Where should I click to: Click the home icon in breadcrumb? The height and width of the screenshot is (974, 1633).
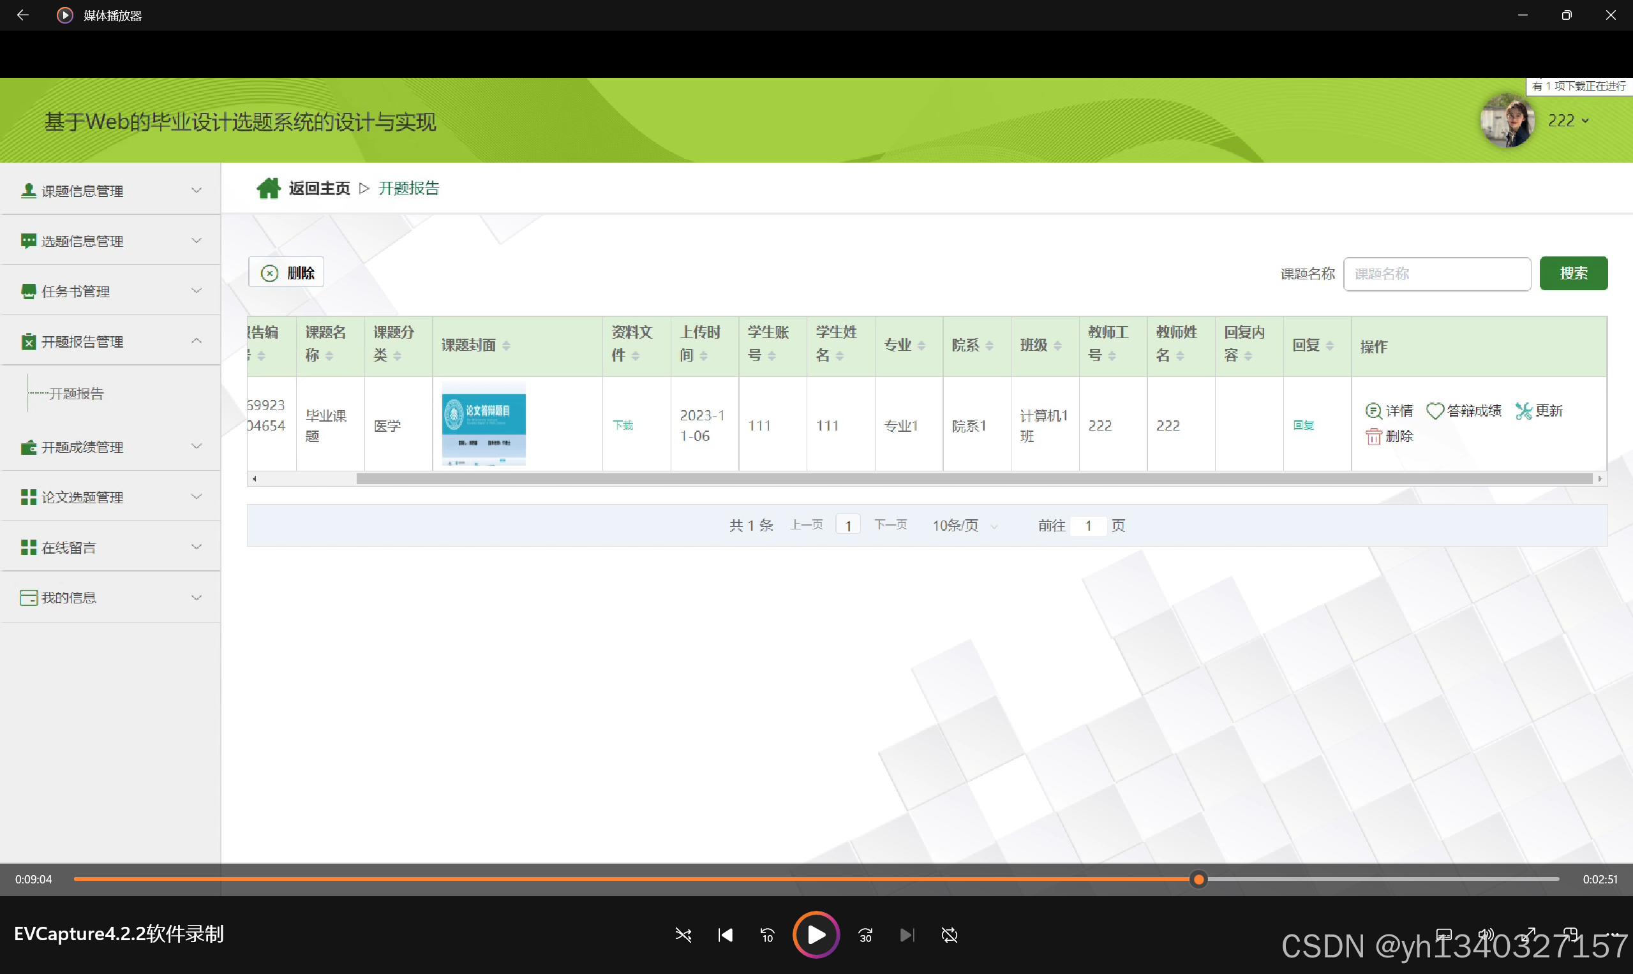[x=268, y=188]
